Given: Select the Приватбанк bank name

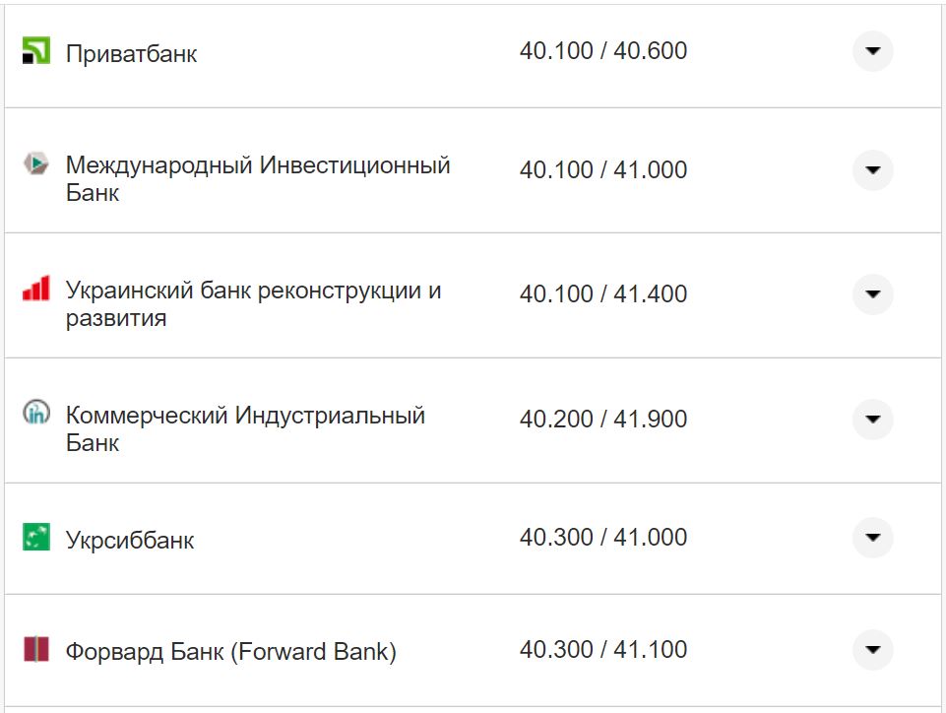Looking at the screenshot, I should click(133, 52).
